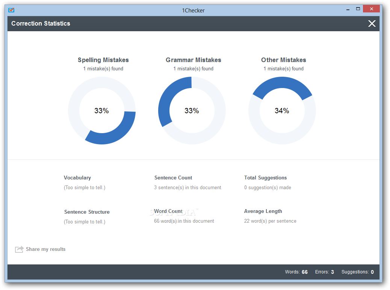Click the Word Count label

[x=168, y=211]
